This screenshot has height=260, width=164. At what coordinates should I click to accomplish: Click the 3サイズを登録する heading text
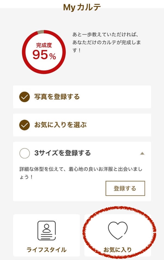tap(62, 153)
